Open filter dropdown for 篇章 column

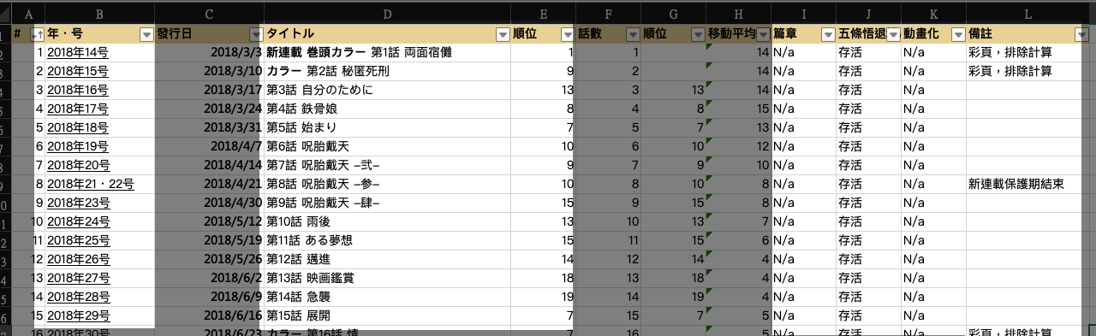[827, 34]
